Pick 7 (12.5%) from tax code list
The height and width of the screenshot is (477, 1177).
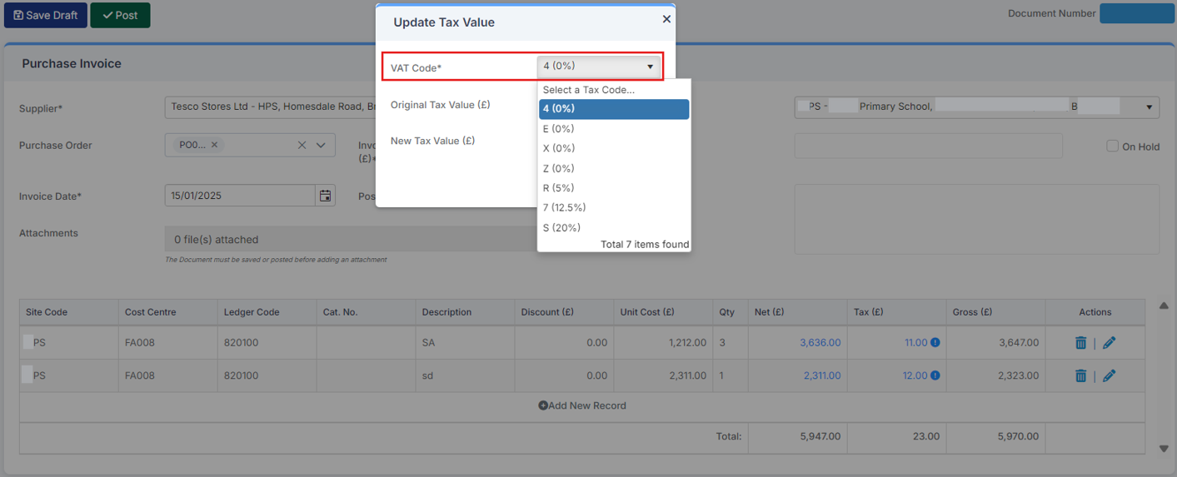[565, 207]
